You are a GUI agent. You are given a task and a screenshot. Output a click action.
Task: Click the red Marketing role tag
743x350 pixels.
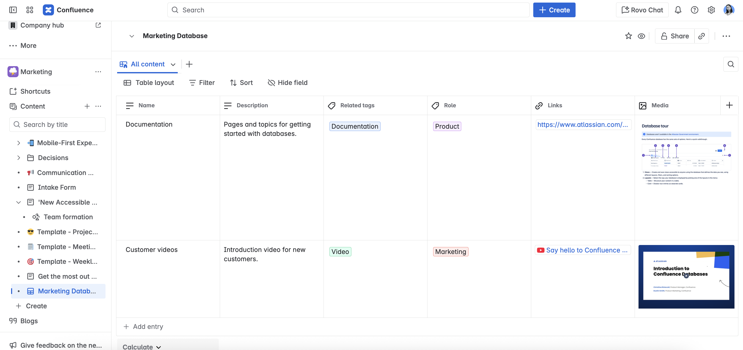click(450, 252)
